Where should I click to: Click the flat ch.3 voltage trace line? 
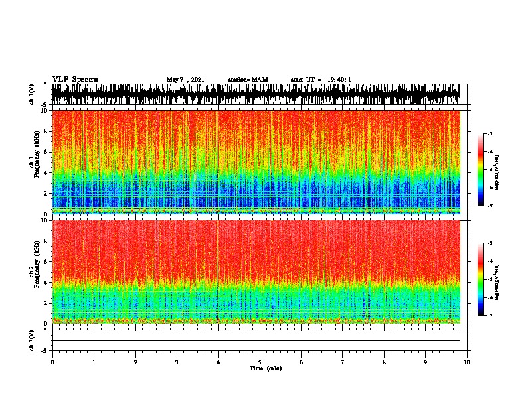click(256, 341)
